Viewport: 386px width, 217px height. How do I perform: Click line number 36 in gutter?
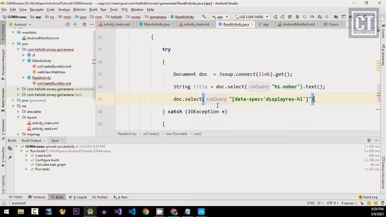coord(100,87)
